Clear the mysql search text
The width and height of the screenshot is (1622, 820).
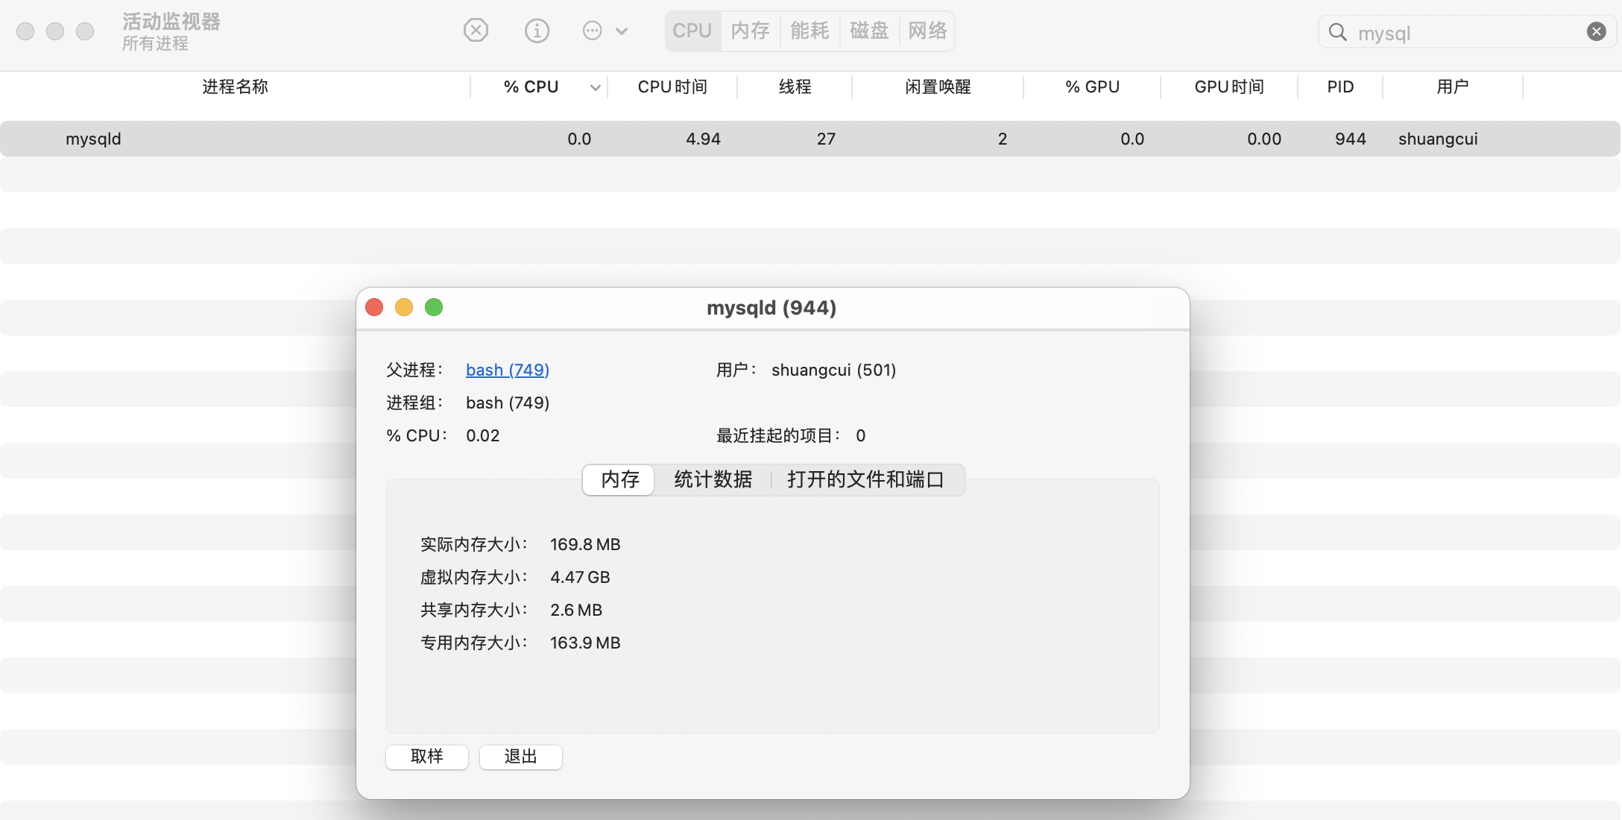[1596, 31]
